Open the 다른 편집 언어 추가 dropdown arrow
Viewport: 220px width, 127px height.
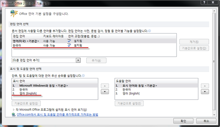click(78, 60)
